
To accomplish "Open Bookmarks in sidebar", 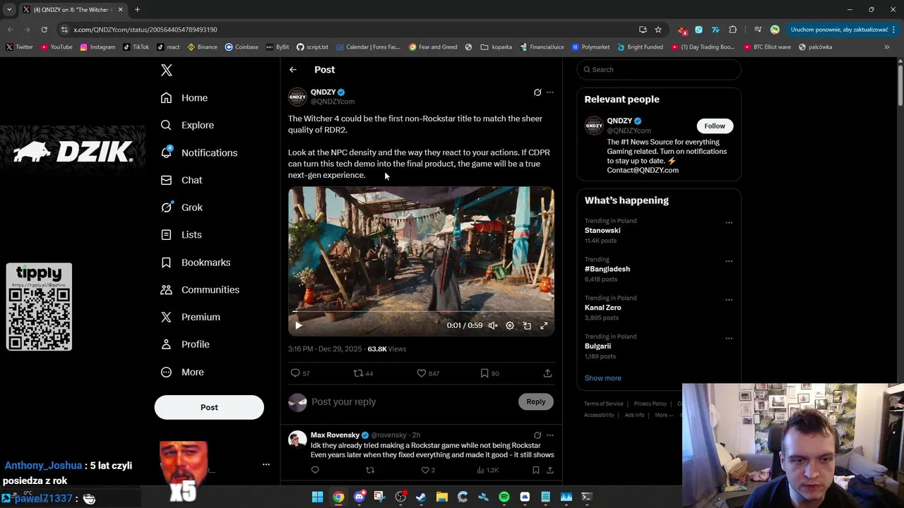I will (x=196, y=262).
